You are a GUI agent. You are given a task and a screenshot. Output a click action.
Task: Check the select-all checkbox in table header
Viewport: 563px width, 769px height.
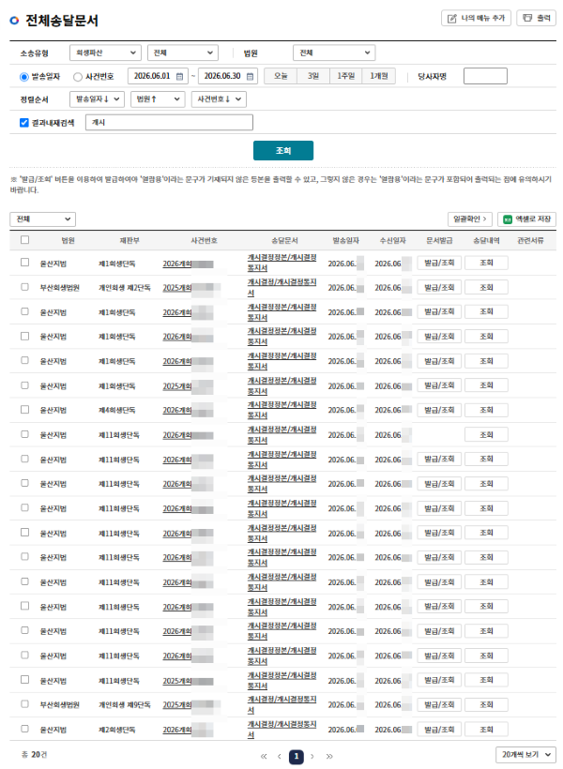[x=25, y=240]
